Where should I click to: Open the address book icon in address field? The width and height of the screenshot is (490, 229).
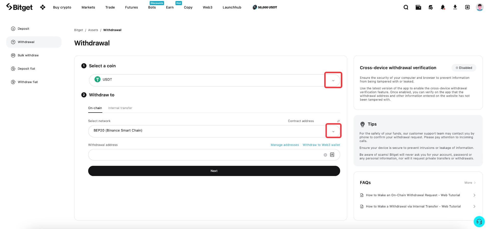click(332, 155)
